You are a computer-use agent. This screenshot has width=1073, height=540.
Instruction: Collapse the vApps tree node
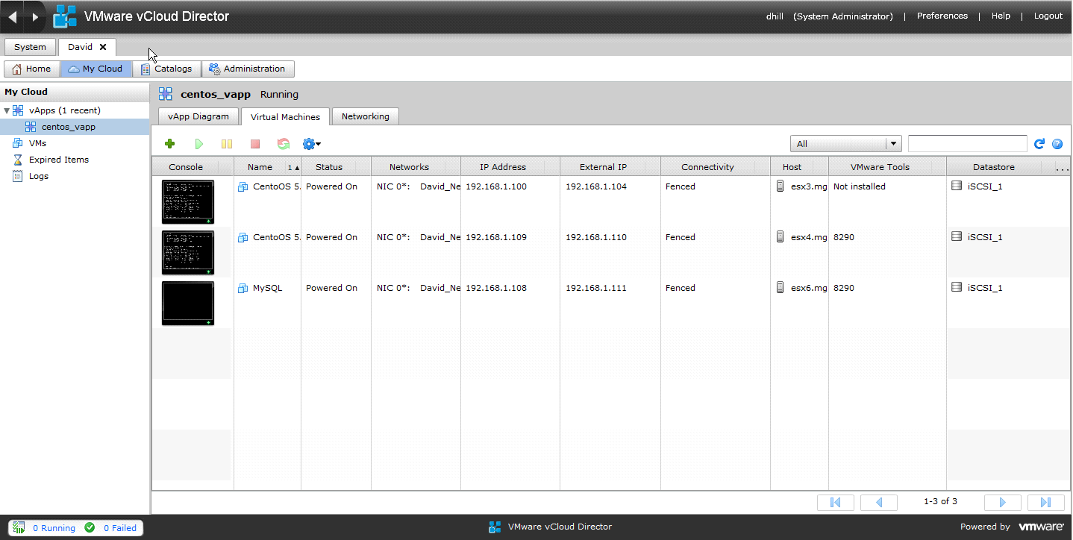click(7, 110)
